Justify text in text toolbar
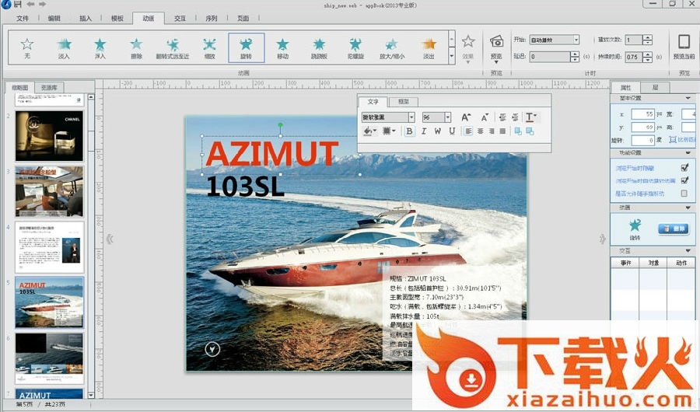 tap(502, 131)
